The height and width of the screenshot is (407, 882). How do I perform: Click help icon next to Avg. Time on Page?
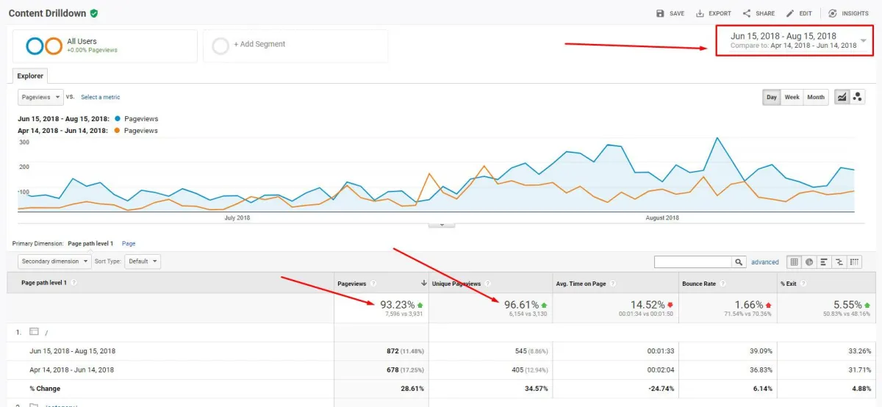pos(613,284)
